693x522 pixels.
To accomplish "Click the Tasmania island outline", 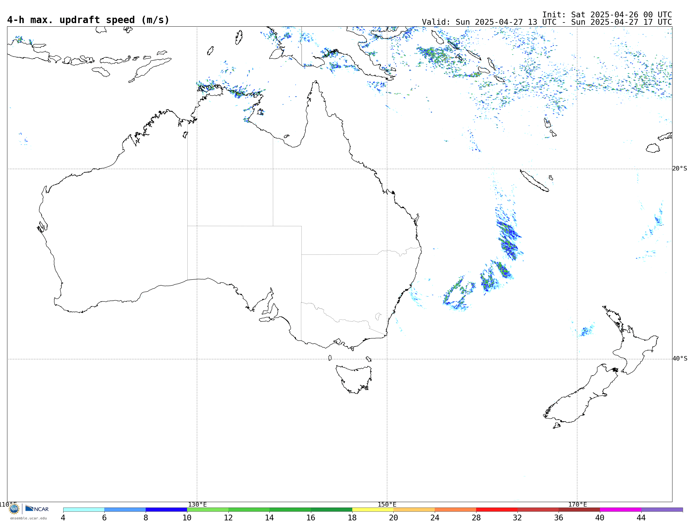I will [x=354, y=379].
